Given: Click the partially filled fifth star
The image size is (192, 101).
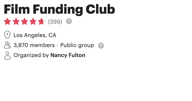Looking at the screenshot, I should point(41,22).
